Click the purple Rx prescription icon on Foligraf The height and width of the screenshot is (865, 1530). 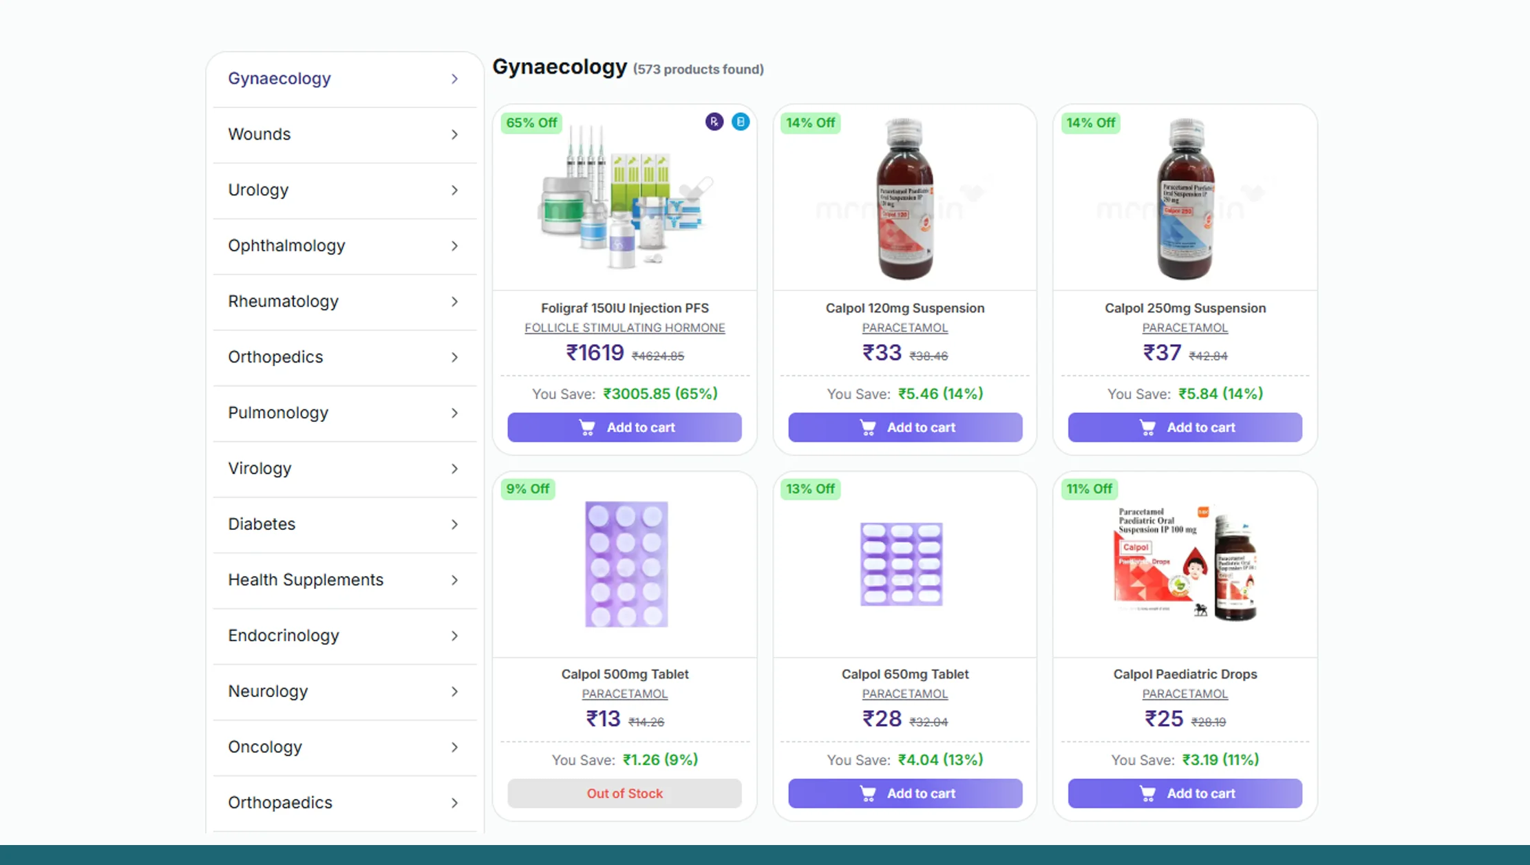pos(714,122)
